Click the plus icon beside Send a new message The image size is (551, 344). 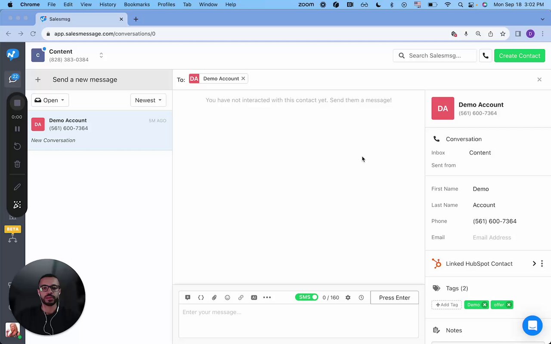coord(38,80)
